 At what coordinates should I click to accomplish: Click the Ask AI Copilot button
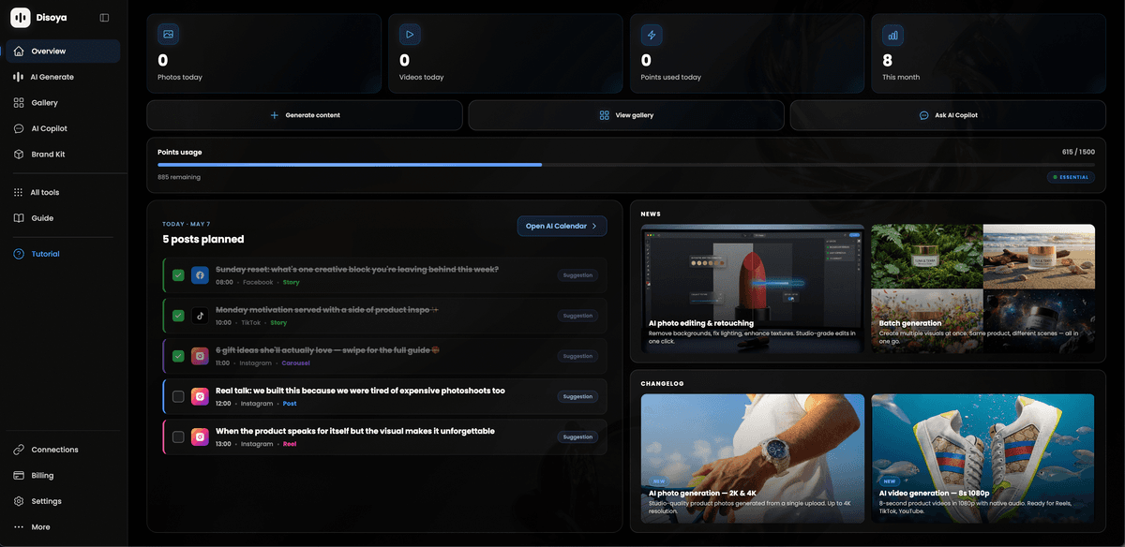pyautogui.click(x=948, y=115)
